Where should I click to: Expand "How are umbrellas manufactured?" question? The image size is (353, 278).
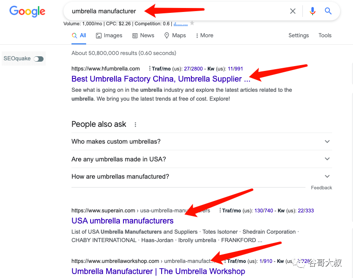tap(201, 176)
